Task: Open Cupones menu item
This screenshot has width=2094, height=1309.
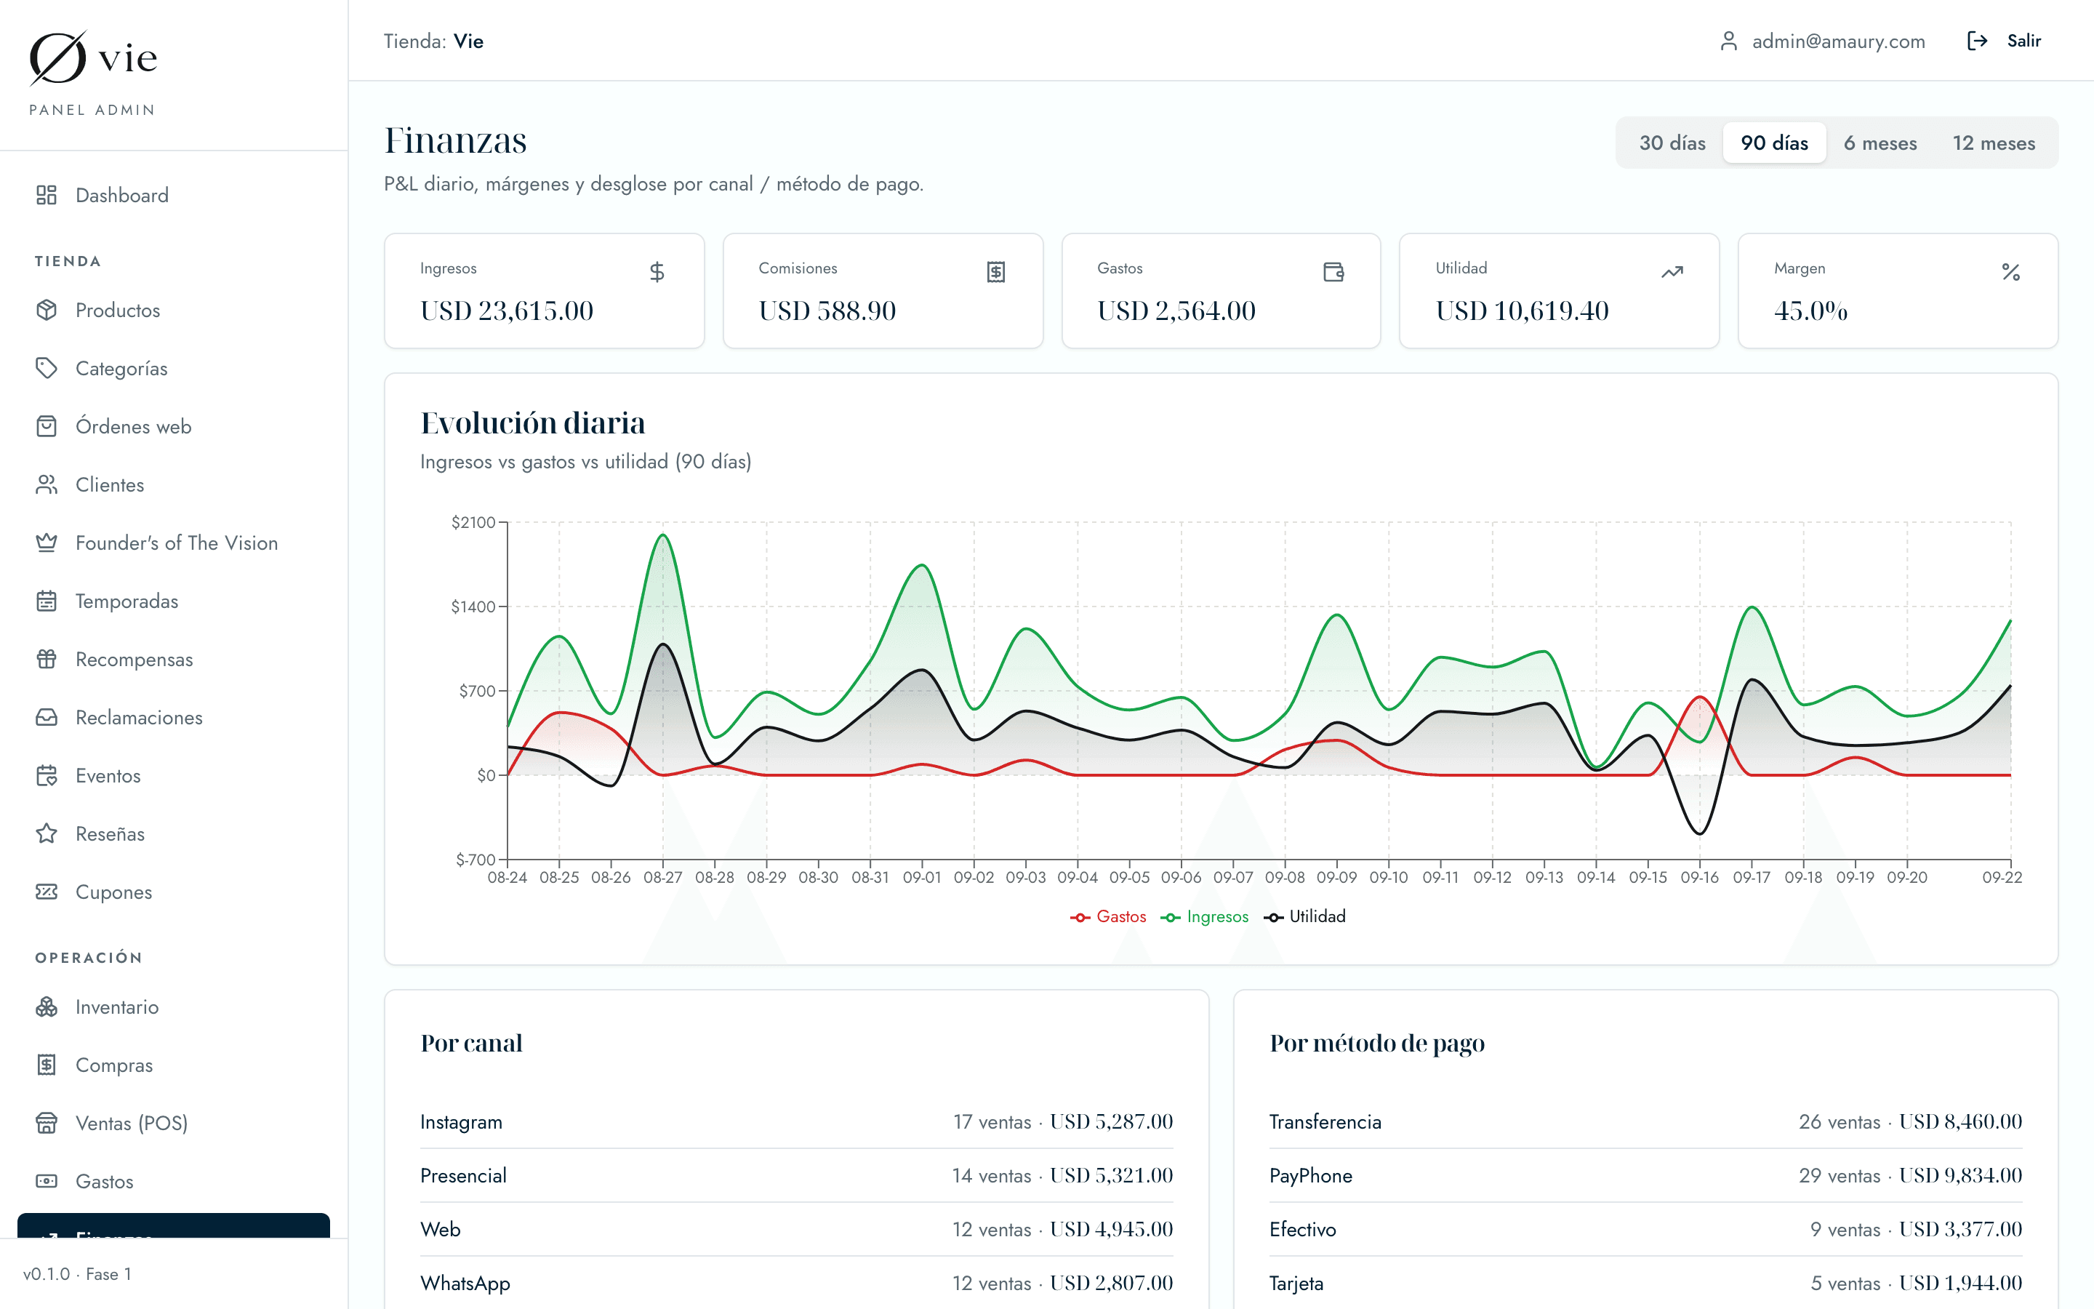Action: coord(173,891)
